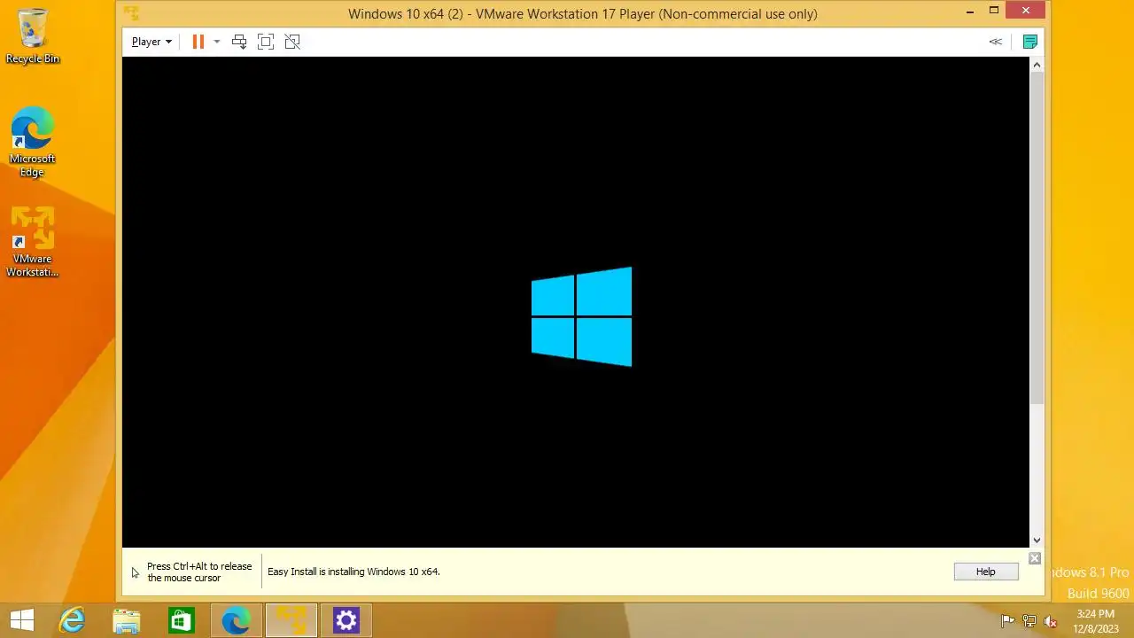
Task: Click 'Easy Install is installing Windows 10 x64.' text
Action: [353, 572]
